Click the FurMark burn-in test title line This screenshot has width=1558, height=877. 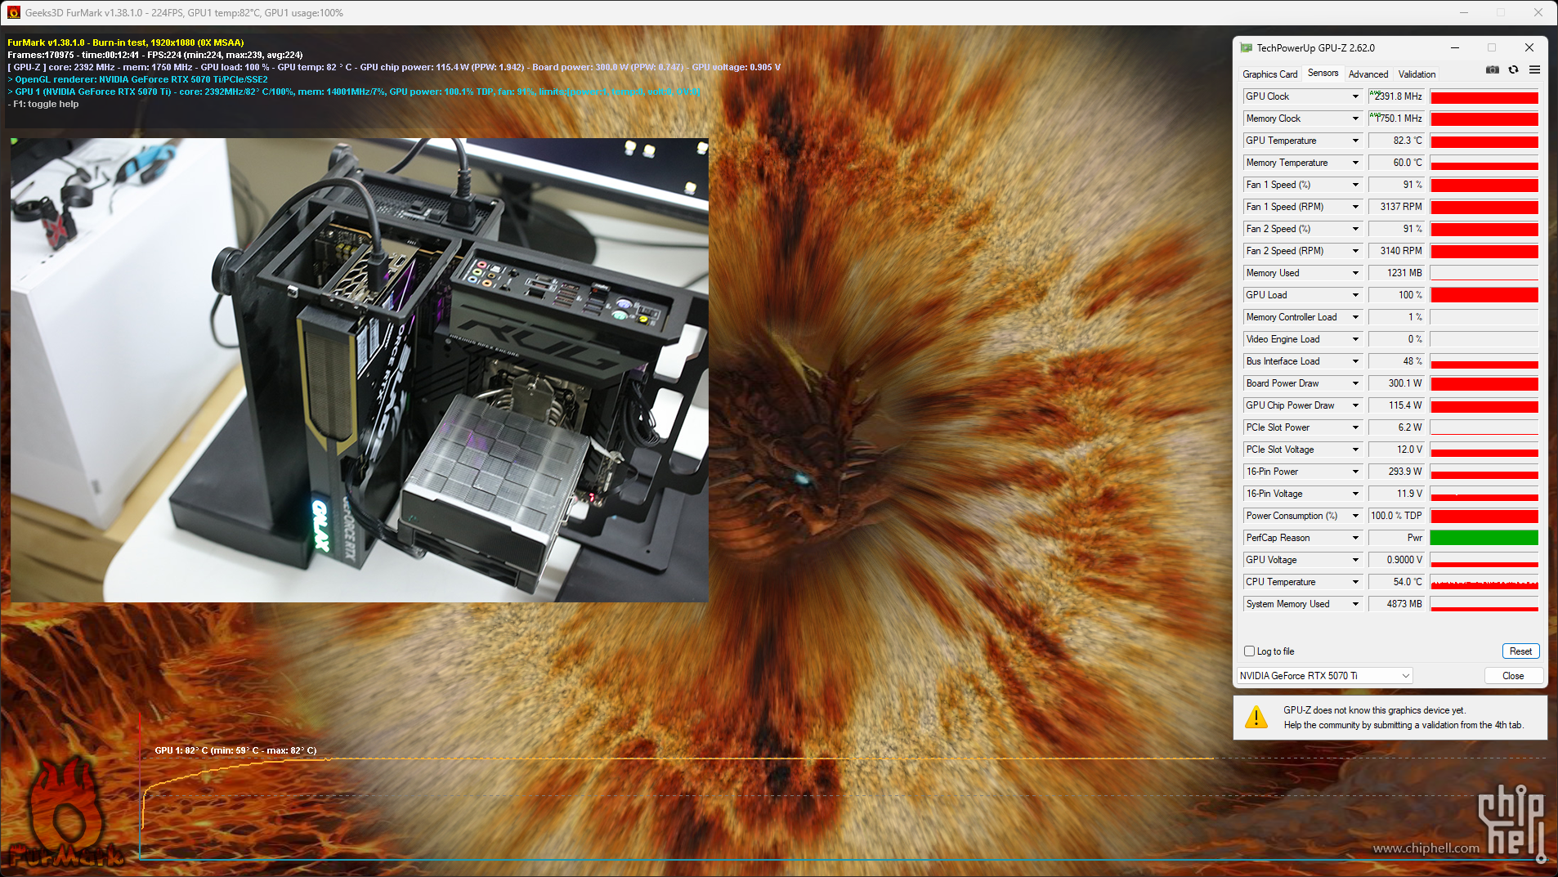tap(126, 43)
